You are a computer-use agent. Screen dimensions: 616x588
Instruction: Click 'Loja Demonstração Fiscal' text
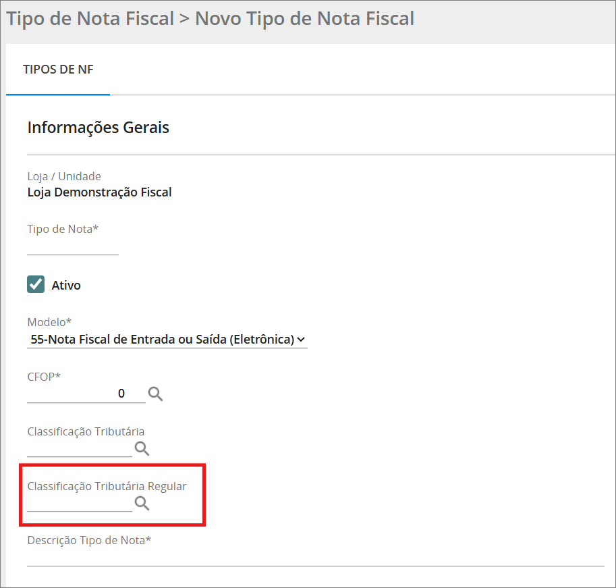pos(99,192)
